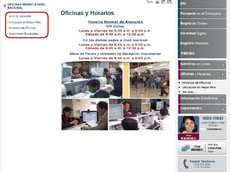
Task: Click the 0800-11040 phone number
Action: 213,118
